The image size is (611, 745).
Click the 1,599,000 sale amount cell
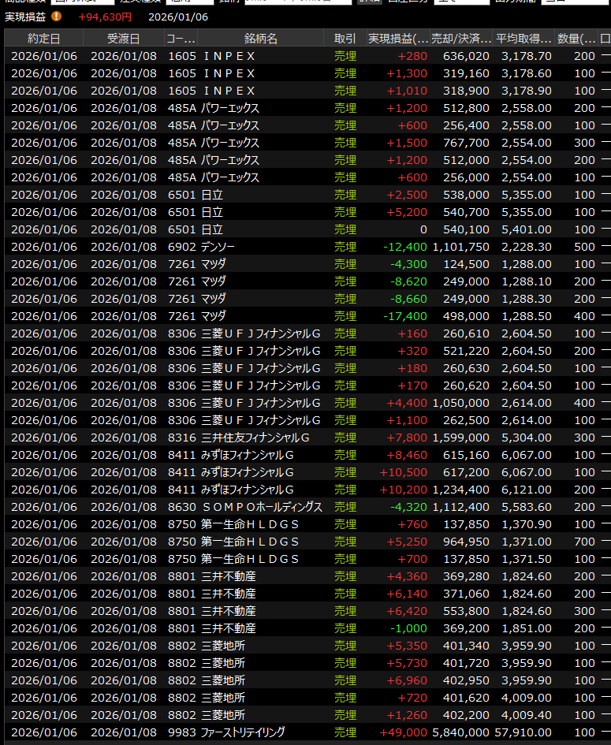click(x=461, y=438)
